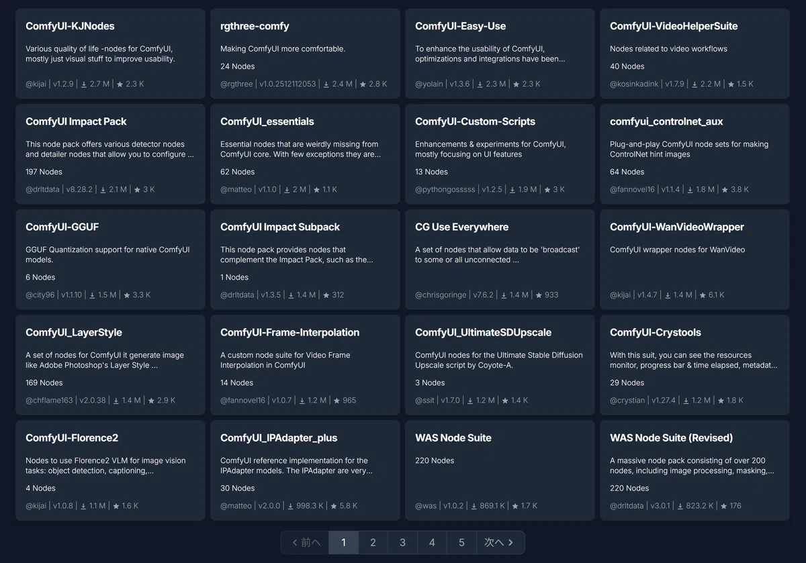Click star icon on ComfyUI-WanVideoWrapper card
Viewport: 806px width, 563px height.
703,295
